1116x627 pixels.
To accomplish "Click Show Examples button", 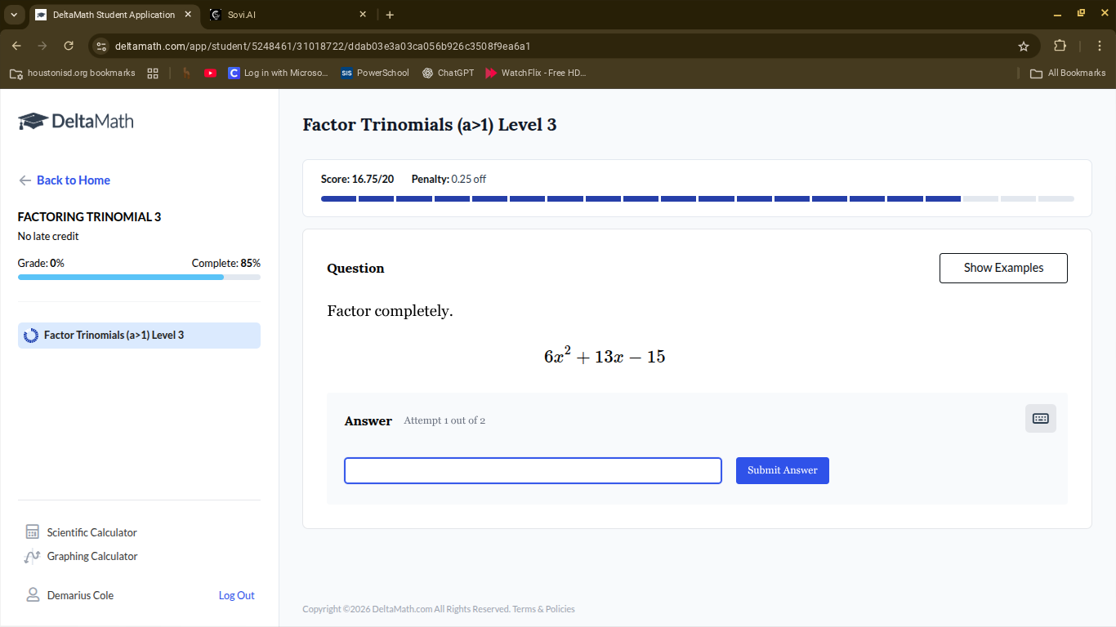I will (1003, 268).
